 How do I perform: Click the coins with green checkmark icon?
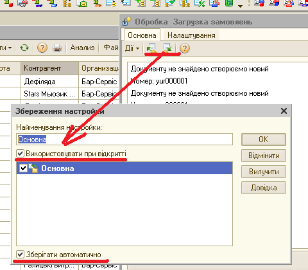tap(169, 3)
